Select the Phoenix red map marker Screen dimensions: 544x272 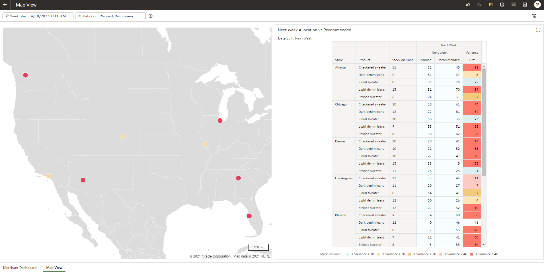(83, 180)
